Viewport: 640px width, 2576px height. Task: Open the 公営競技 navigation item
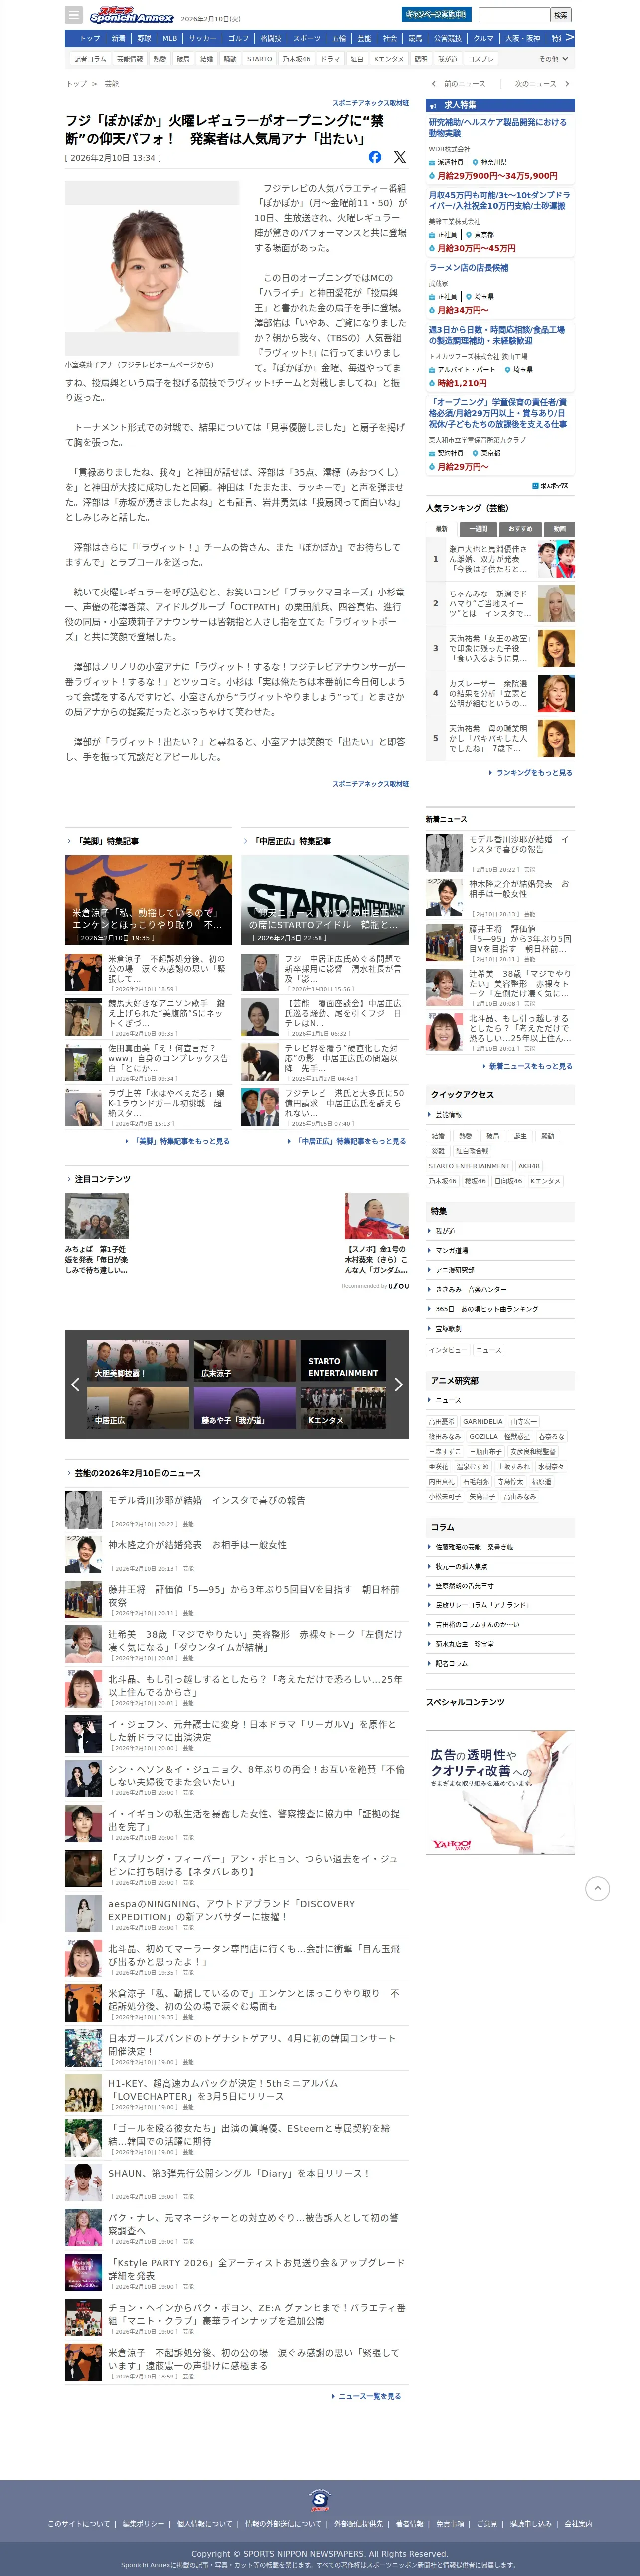click(448, 39)
